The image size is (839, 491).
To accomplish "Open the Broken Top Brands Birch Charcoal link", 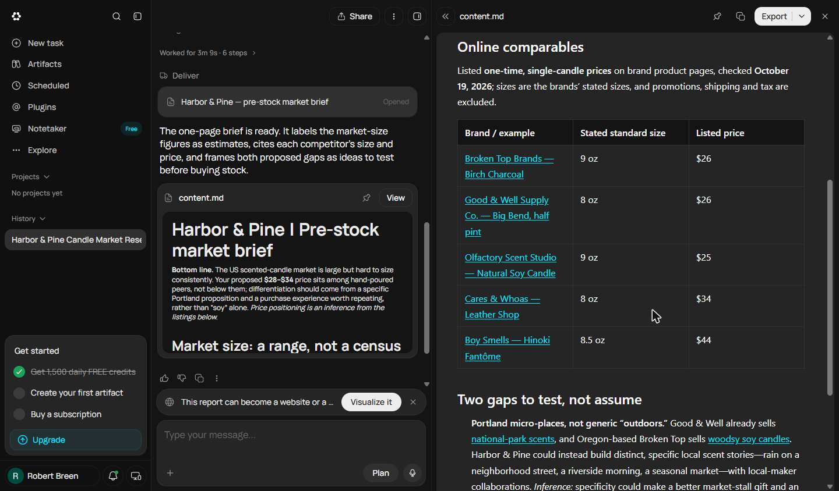I will point(509,166).
